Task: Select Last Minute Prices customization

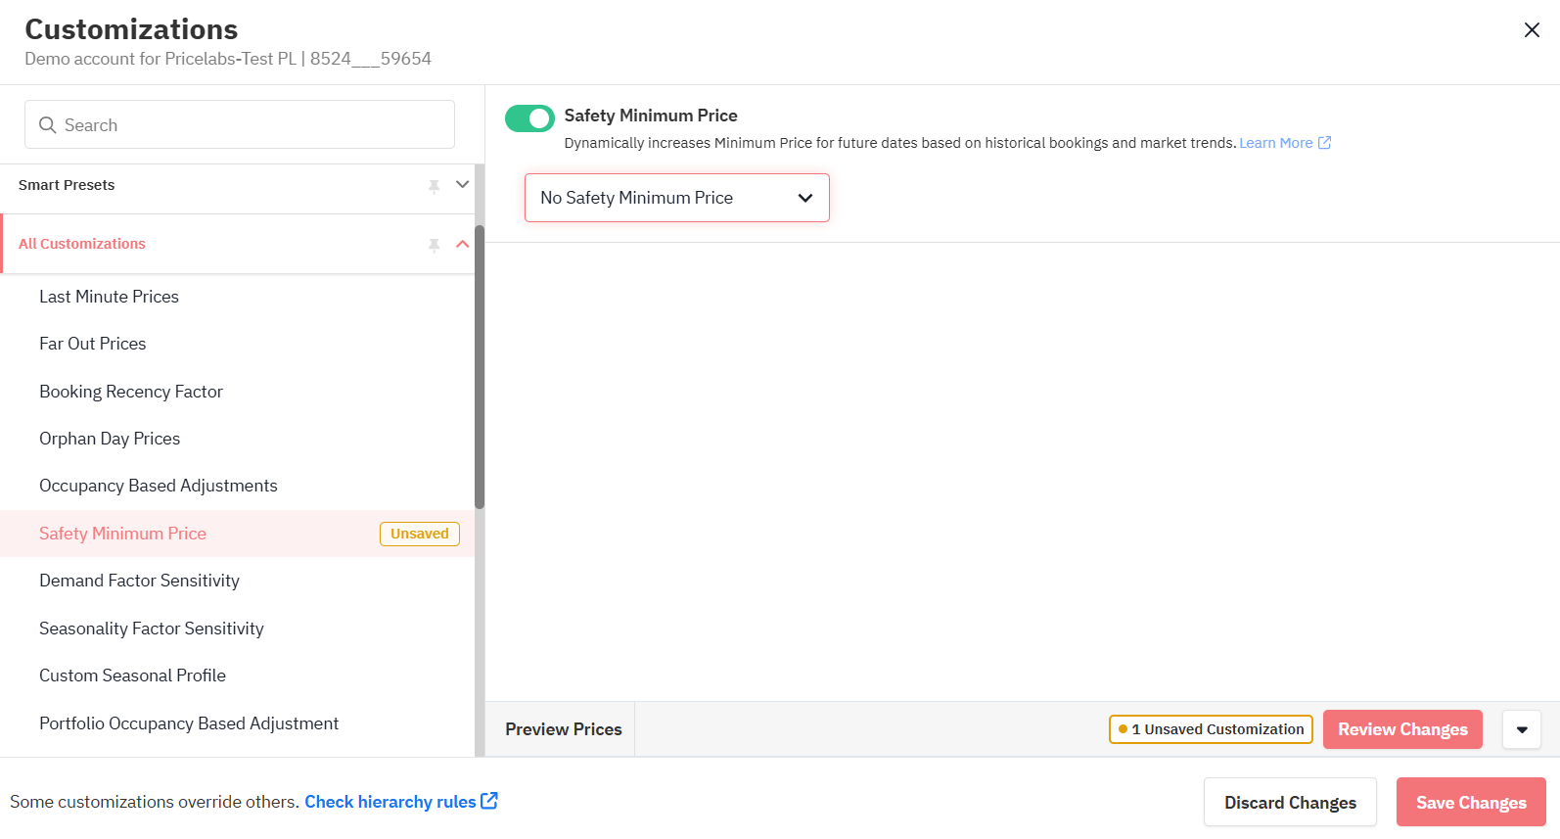Action: tap(109, 297)
